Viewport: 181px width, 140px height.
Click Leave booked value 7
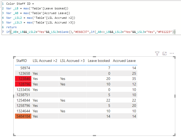pos(109,68)
